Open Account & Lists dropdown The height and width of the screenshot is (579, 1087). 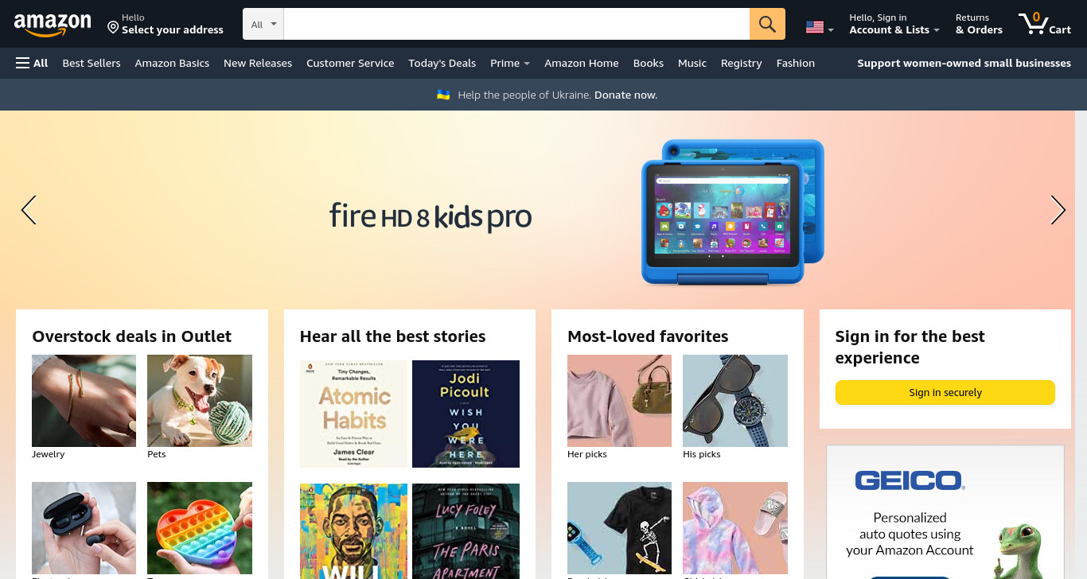pyautogui.click(x=894, y=24)
